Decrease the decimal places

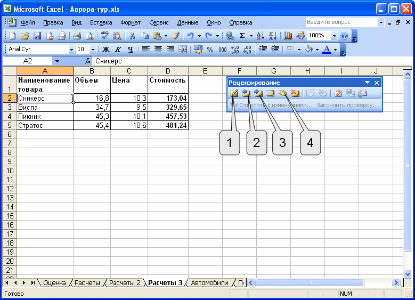click(247, 50)
